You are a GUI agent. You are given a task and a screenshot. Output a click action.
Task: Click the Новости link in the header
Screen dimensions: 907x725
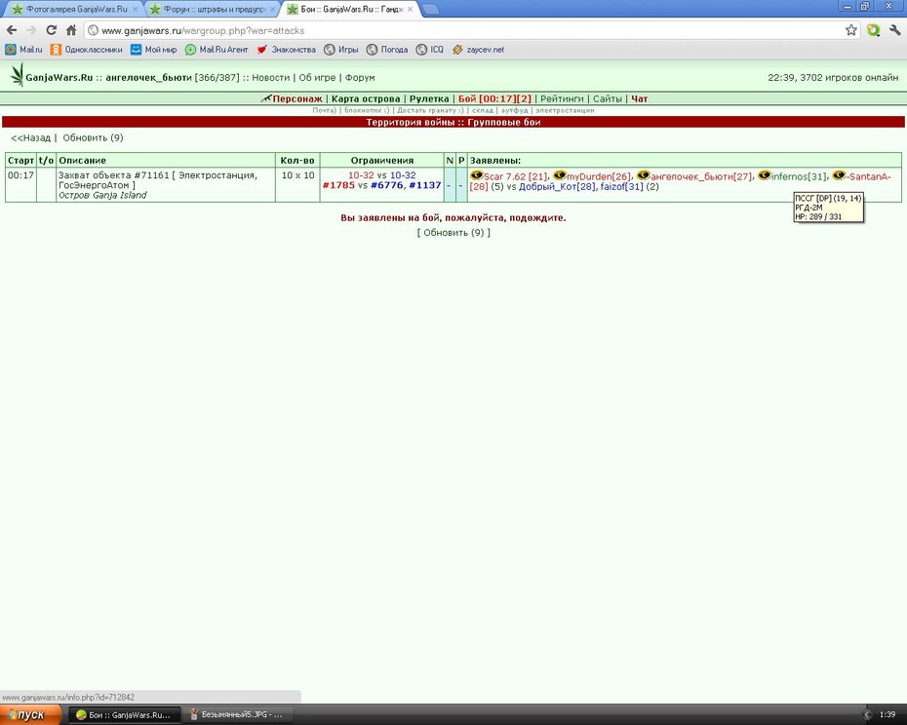[x=270, y=78]
